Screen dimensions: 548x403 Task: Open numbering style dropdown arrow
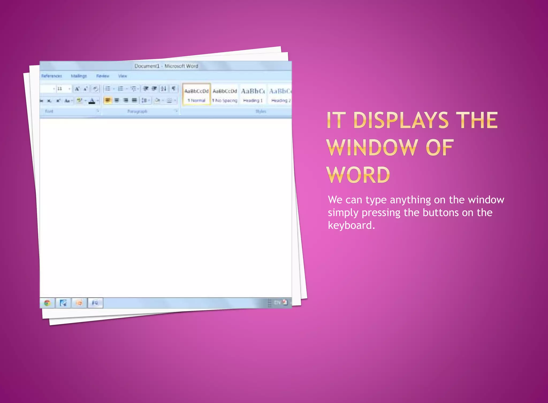point(127,88)
